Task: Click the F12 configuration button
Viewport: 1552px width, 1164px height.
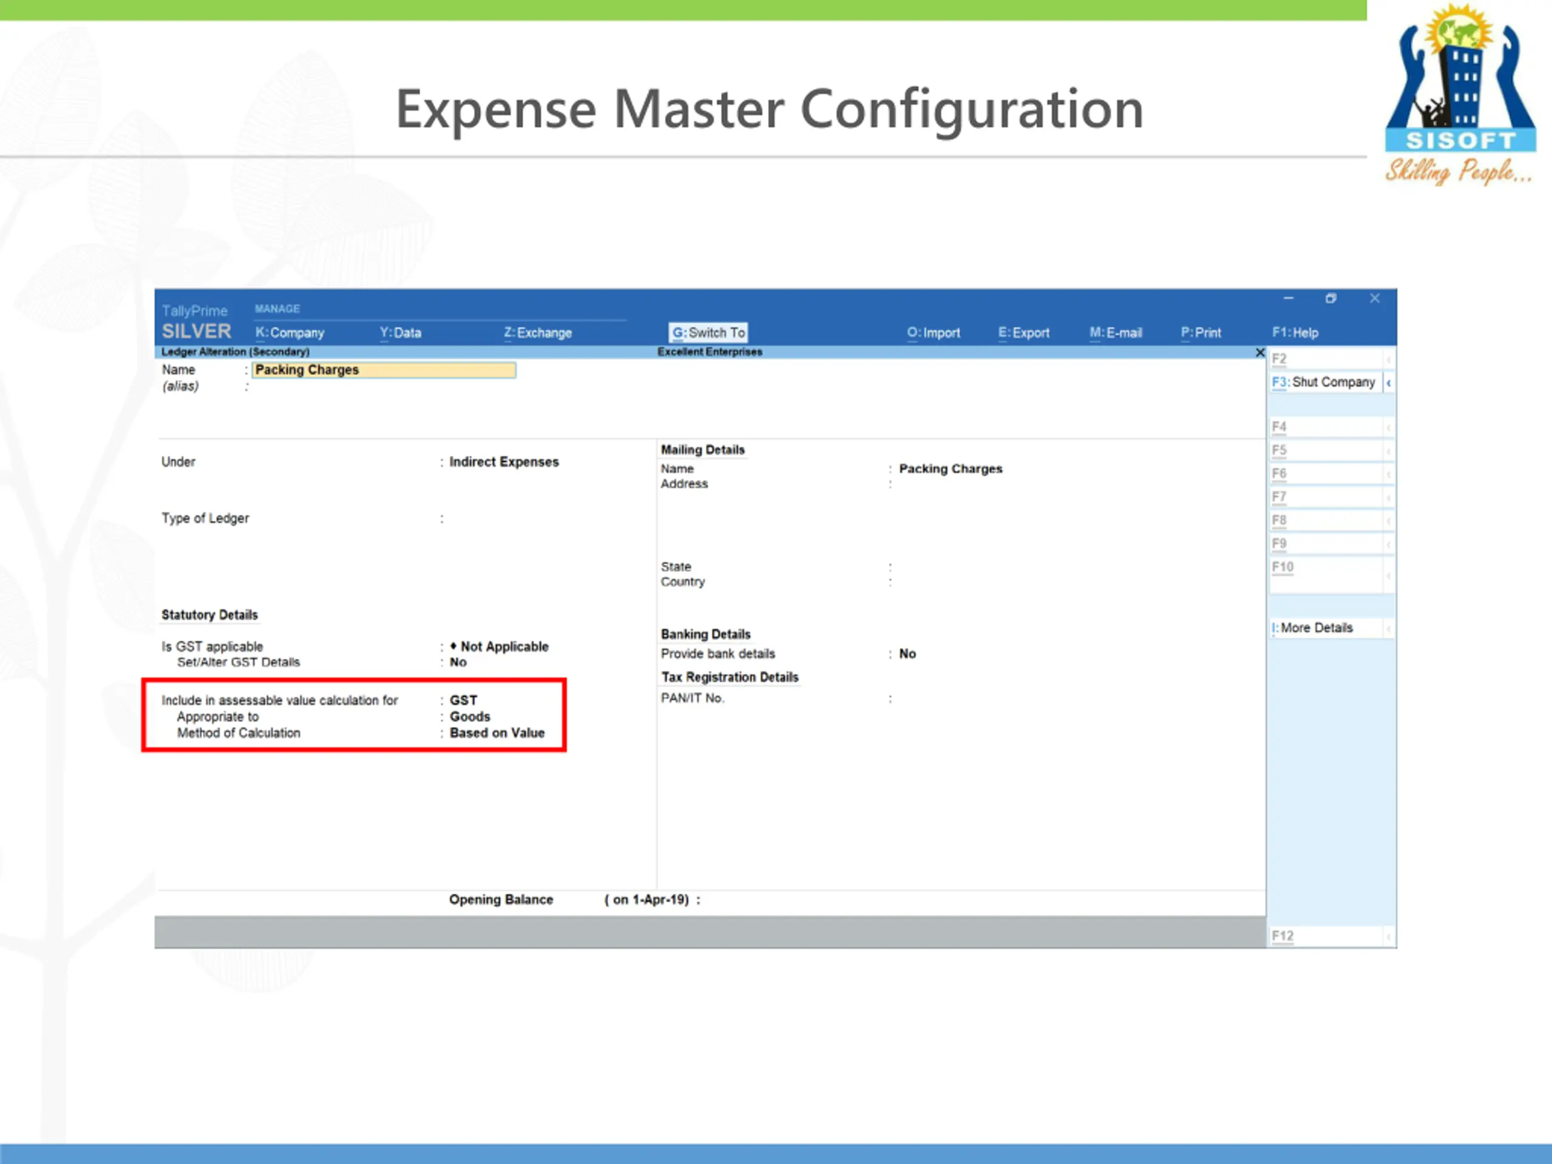Action: (x=1325, y=936)
